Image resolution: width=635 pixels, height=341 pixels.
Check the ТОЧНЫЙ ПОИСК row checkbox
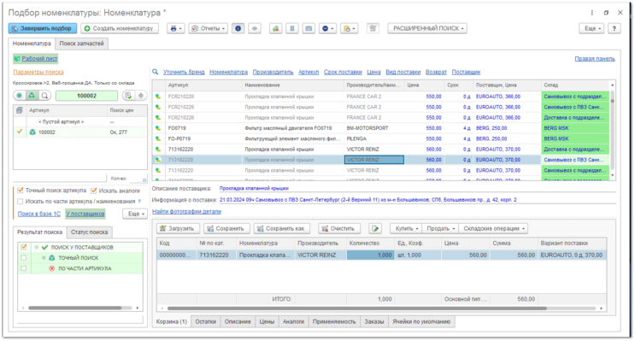[x=24, y=257]
